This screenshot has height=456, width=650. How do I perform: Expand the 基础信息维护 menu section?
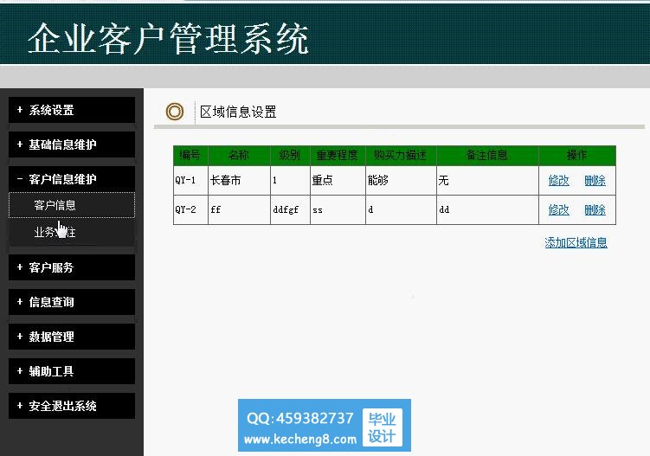tap(72, 145)
